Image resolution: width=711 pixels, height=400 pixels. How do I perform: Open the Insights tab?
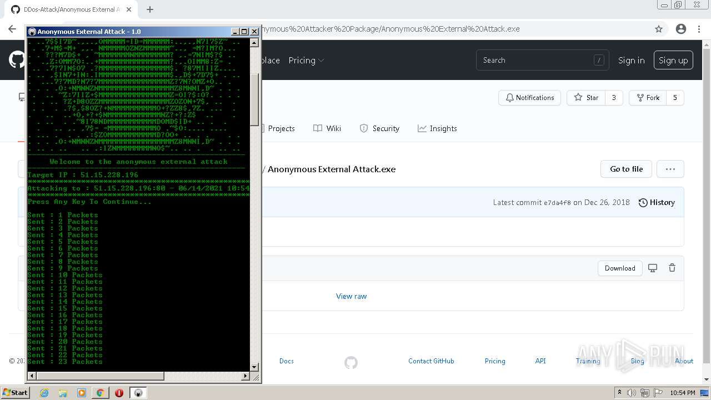437,128
